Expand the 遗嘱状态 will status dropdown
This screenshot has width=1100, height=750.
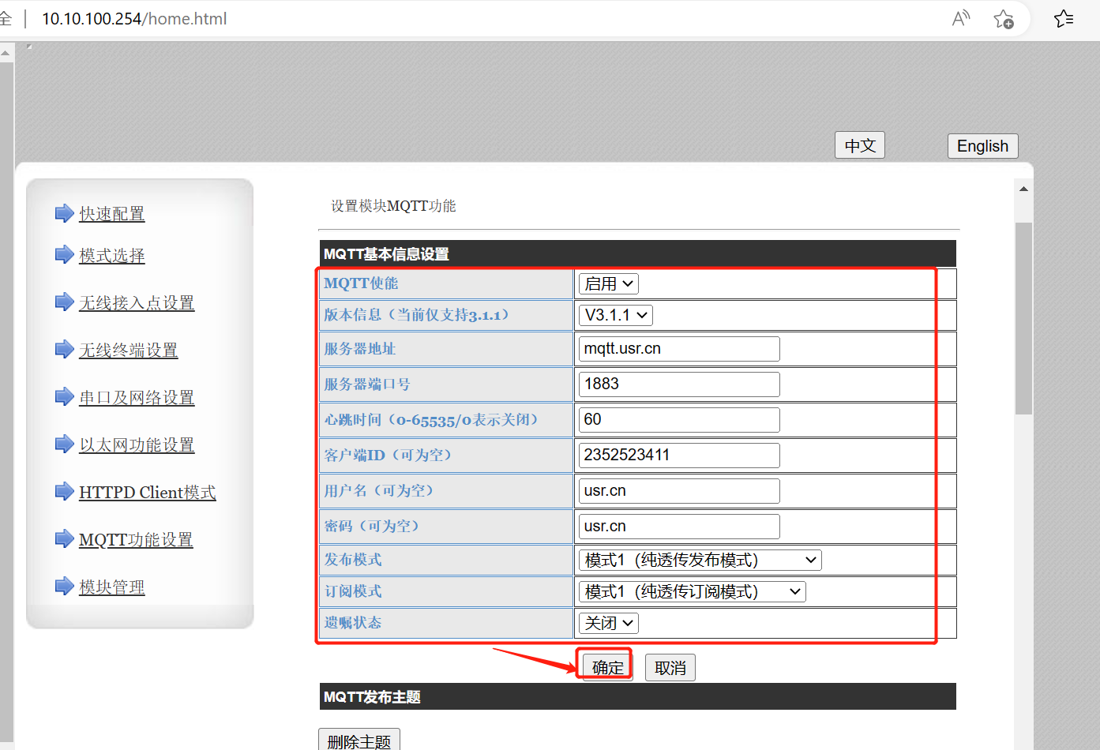click(608, 623)
